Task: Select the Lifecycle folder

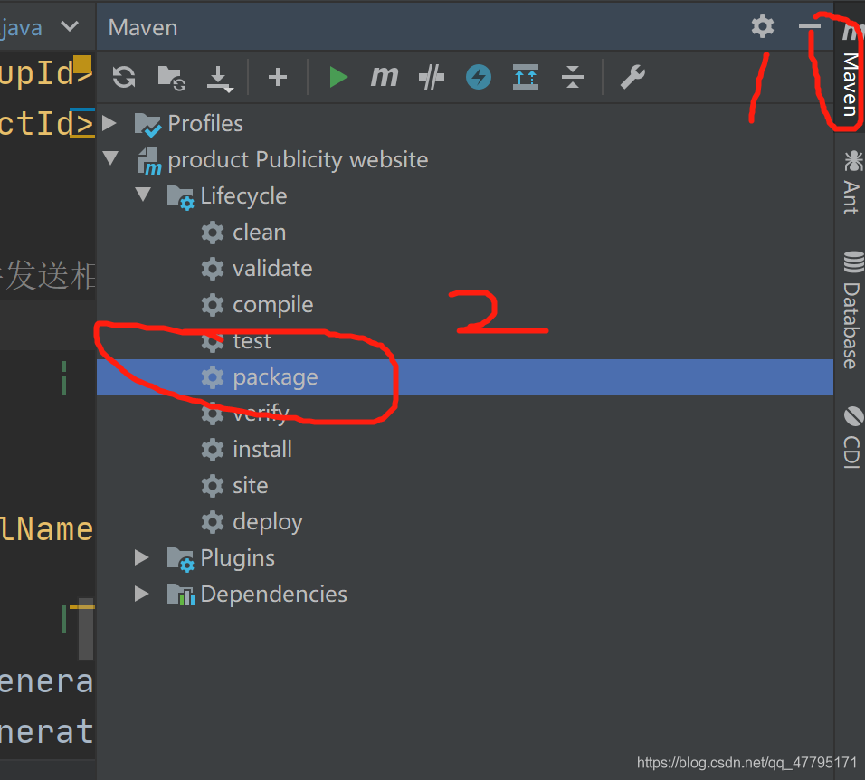Action: pos(243,196)
